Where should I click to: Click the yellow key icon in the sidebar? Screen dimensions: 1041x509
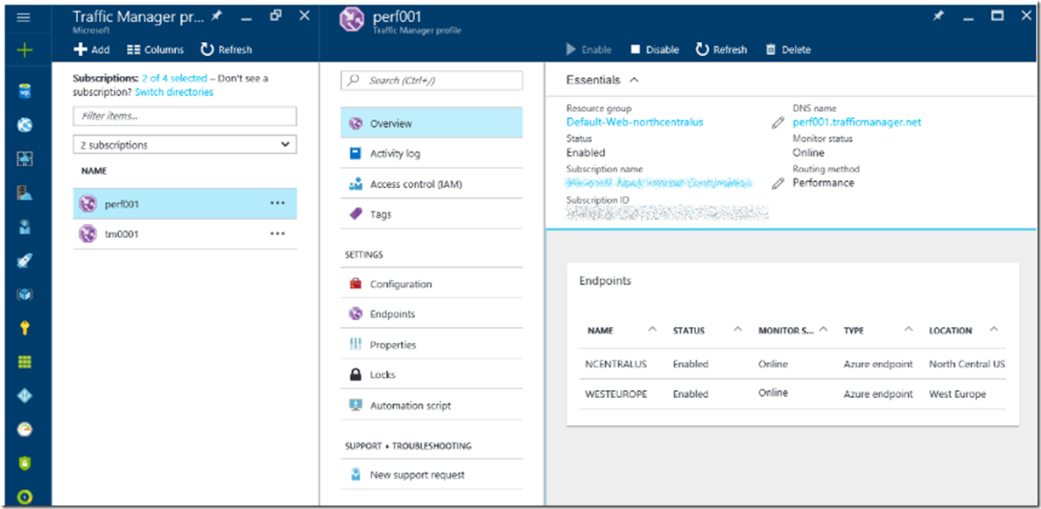[x=25, y=328]
